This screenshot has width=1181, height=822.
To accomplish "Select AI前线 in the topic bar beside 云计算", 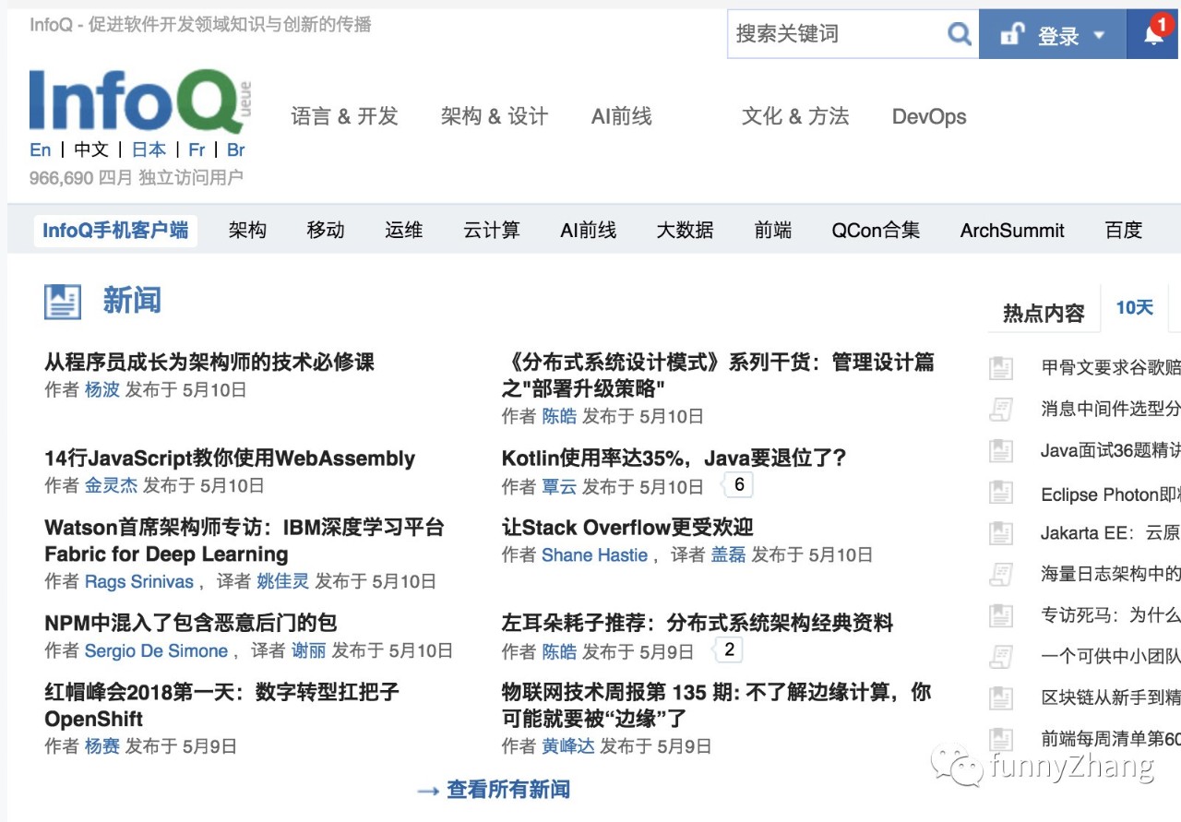I will 589,230.
